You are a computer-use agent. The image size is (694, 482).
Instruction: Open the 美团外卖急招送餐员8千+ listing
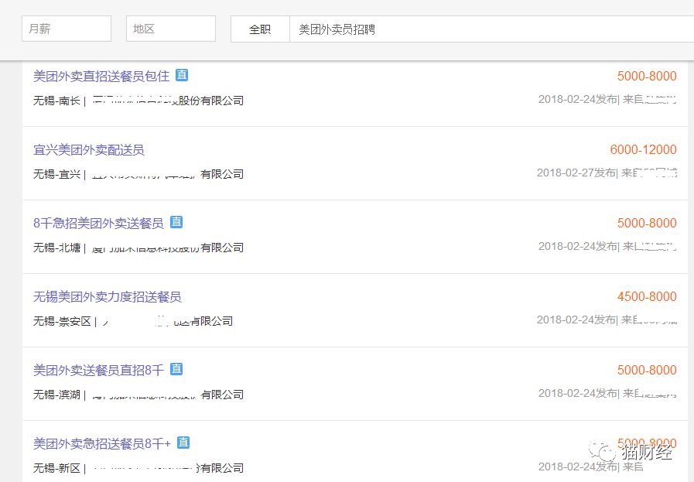(102, 443)
